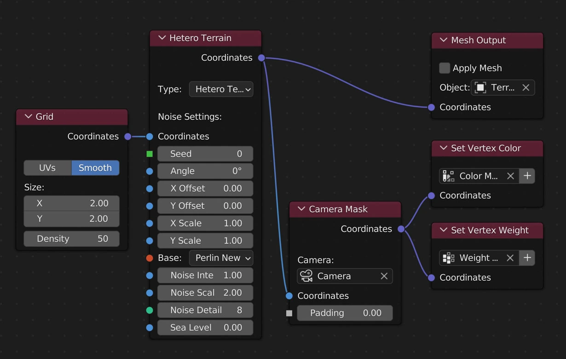Collapse the Camera Mask node
566x359 pixels.
click(301, 209)
